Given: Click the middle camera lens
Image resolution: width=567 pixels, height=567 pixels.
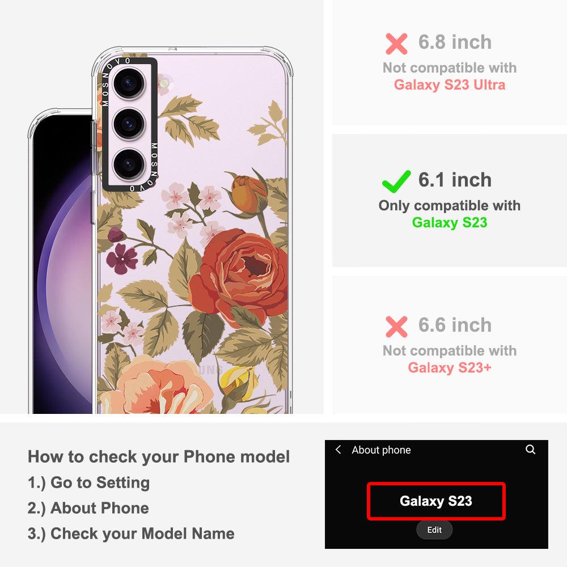Looking at the screenshot, I should point(129,124).
